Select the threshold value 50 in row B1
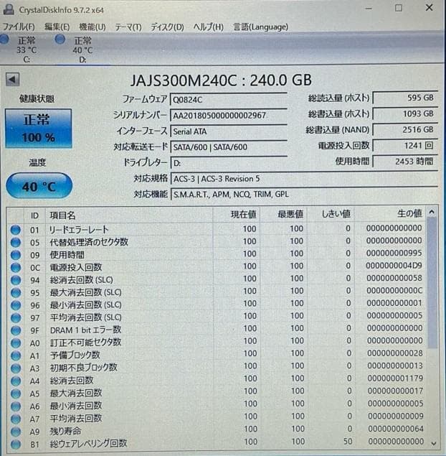 tap(348, 442)
